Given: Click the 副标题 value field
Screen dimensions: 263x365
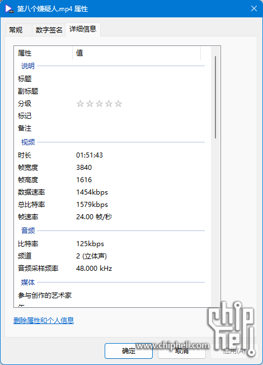Looking at the screenshot, I should tap(138, 91).
